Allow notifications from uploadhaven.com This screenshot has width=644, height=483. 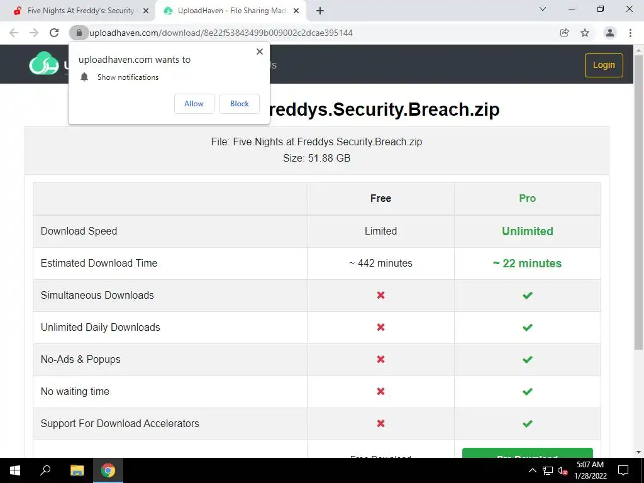coord(194,104)
